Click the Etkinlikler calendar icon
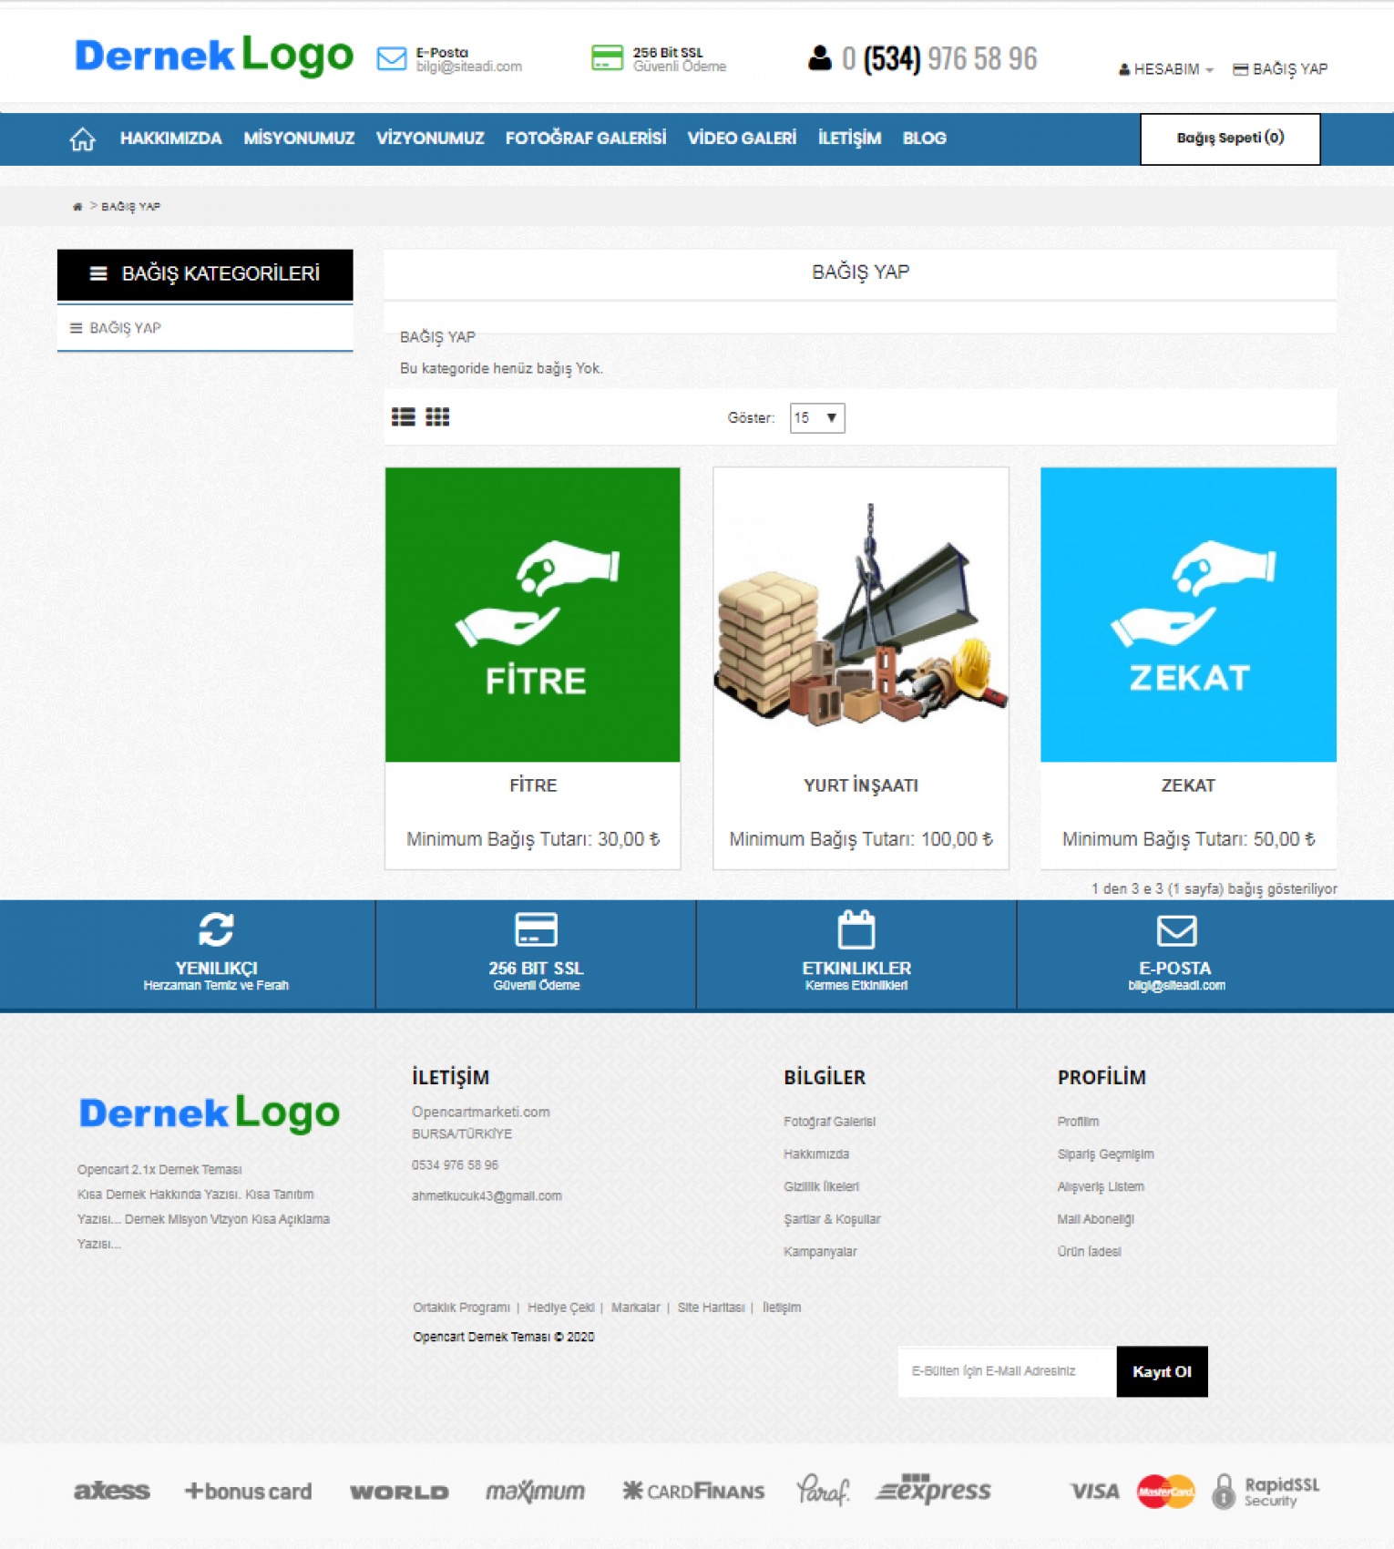The height and width of the screenshot is (1549, 1394). [x=856, y=930]
